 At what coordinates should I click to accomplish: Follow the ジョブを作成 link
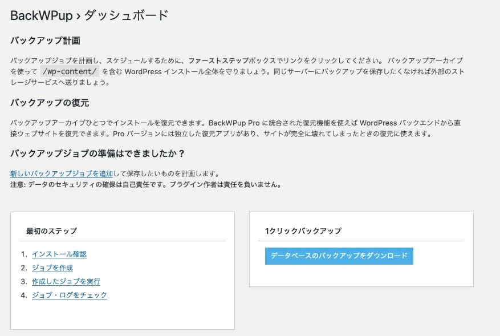(x=52, y=268)
